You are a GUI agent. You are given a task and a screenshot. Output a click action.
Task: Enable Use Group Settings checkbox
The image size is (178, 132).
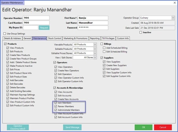pyautogui.click(x=5, y=34)
